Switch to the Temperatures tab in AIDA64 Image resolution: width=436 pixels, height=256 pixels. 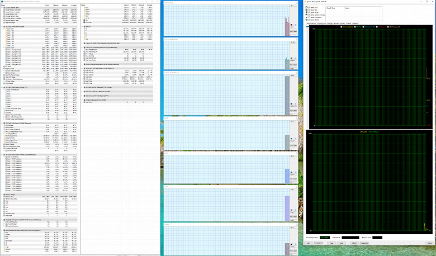(x=311, y=23)
